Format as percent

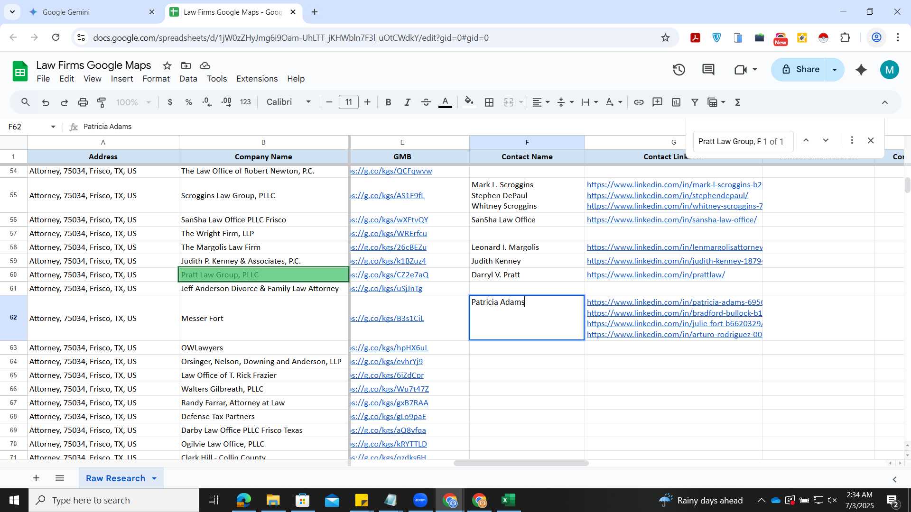188,102
